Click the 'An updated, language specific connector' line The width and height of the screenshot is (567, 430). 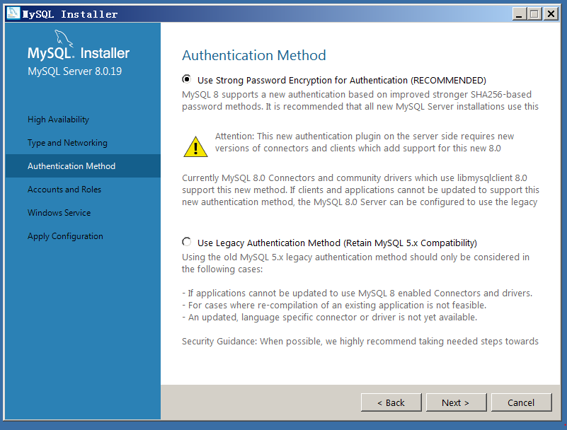pyautogui.click(x=329, y=318)
